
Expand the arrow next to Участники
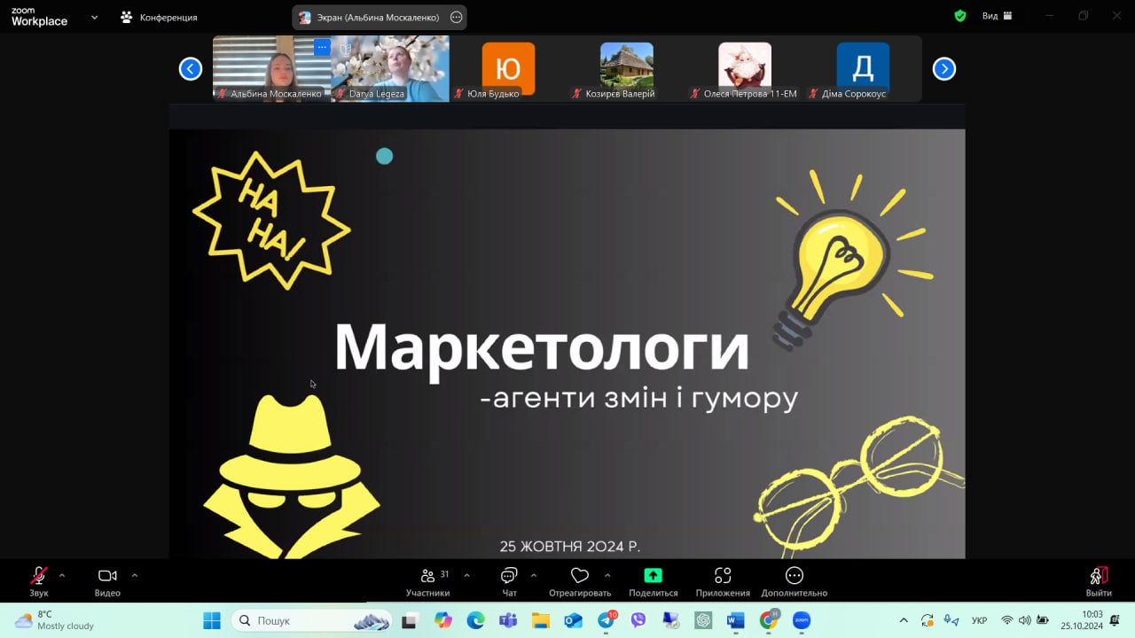(467, 575)
